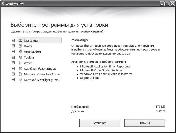Viewport: 176px width, 133px height.
Task: Click the Microsoft Visual Studio Runtime item
Action: point(101,70)
